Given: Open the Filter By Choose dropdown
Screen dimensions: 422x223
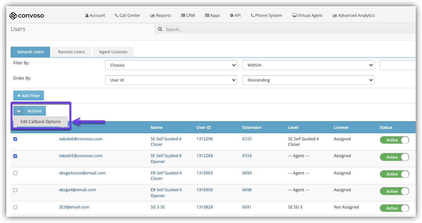Looking at the screenshot, I should pyautogui.click(x=171, y=65).
